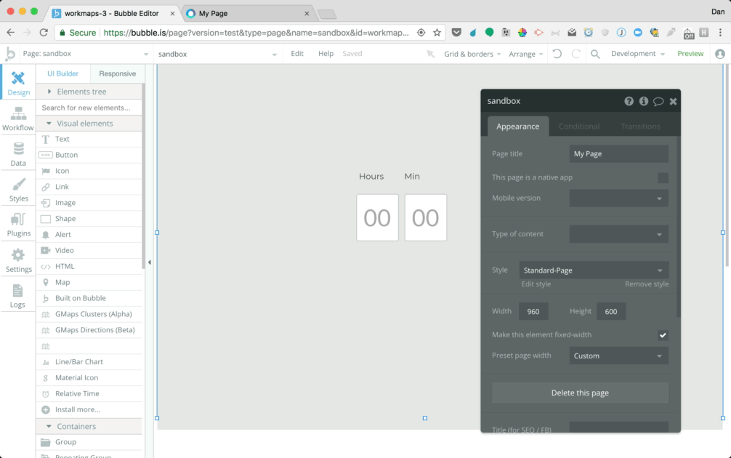Switch to the UI Builder tab

pos(62,73)
